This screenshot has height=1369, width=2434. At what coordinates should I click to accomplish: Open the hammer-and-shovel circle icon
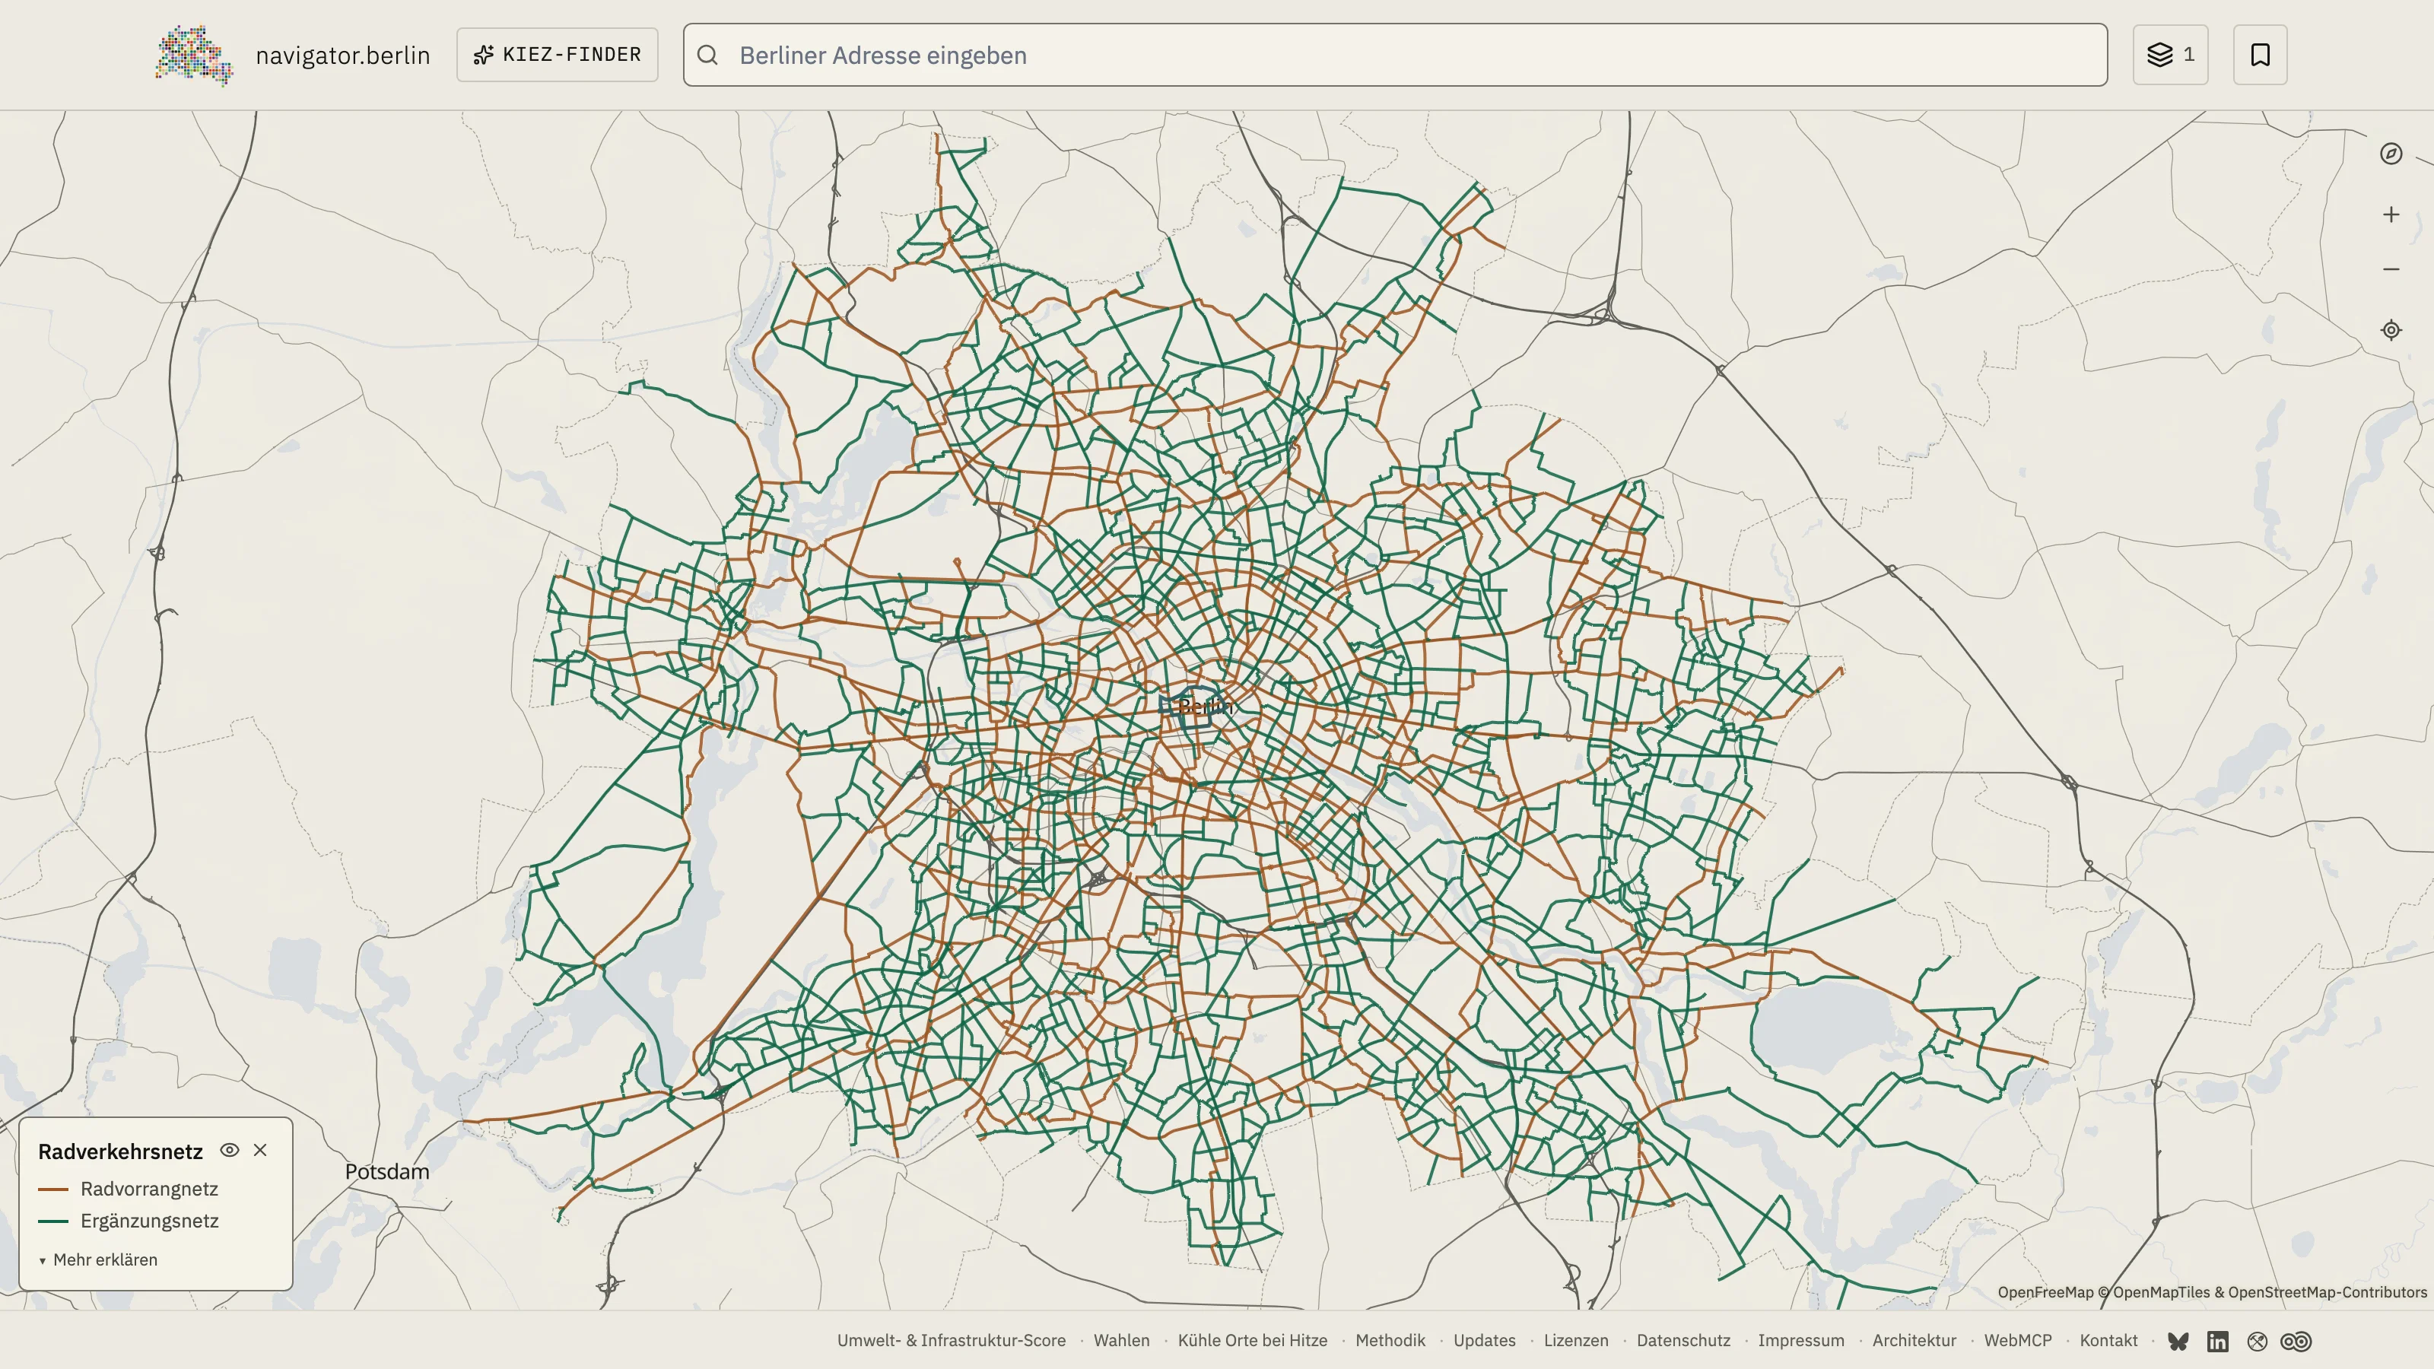click(x=2258, y=1342)
